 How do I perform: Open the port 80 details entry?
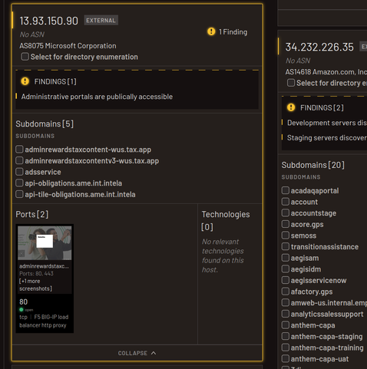pyautogui.click(x=45, y=313)
